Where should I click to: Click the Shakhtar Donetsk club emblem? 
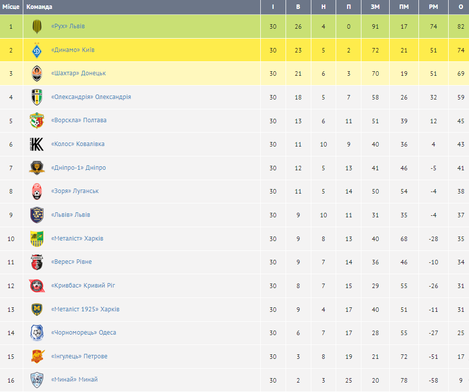click(37, 73)
